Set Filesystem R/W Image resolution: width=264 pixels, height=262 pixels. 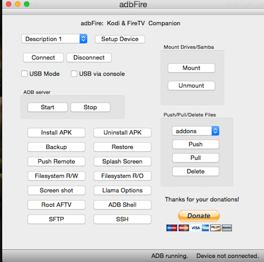click(x=56, y=176)
